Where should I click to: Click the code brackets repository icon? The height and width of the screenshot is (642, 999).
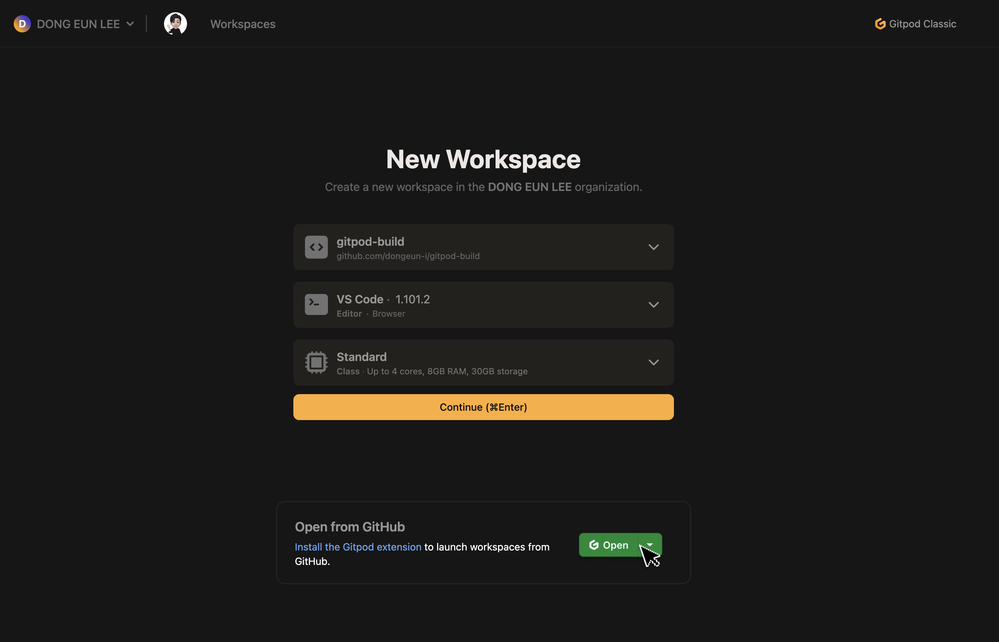click(x=316, y=247)
